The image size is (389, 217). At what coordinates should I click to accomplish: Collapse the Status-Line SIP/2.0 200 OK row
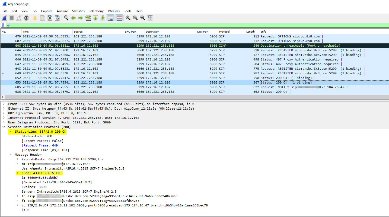click(10, 132)
